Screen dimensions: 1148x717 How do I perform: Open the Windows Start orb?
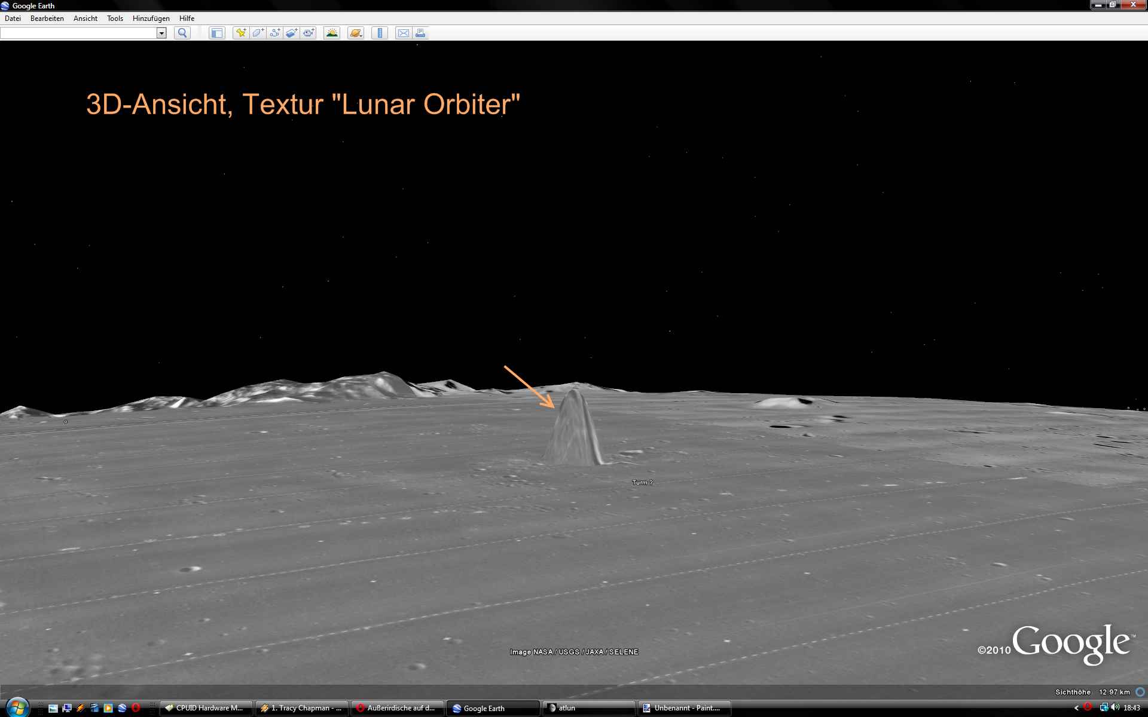17,707
